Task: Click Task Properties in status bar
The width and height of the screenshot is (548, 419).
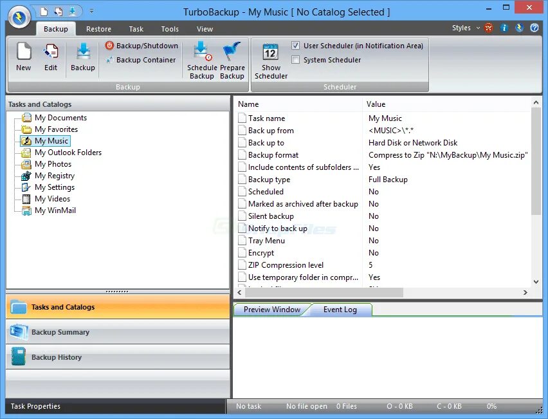Action: pyautogui.click(x=35, y=406)
